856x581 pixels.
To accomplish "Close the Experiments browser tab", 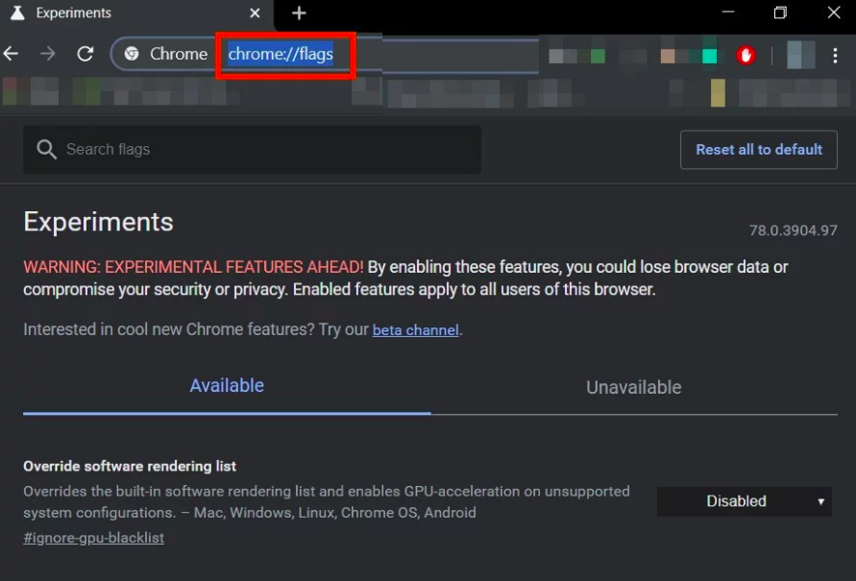I will click(x=255, y=13).
